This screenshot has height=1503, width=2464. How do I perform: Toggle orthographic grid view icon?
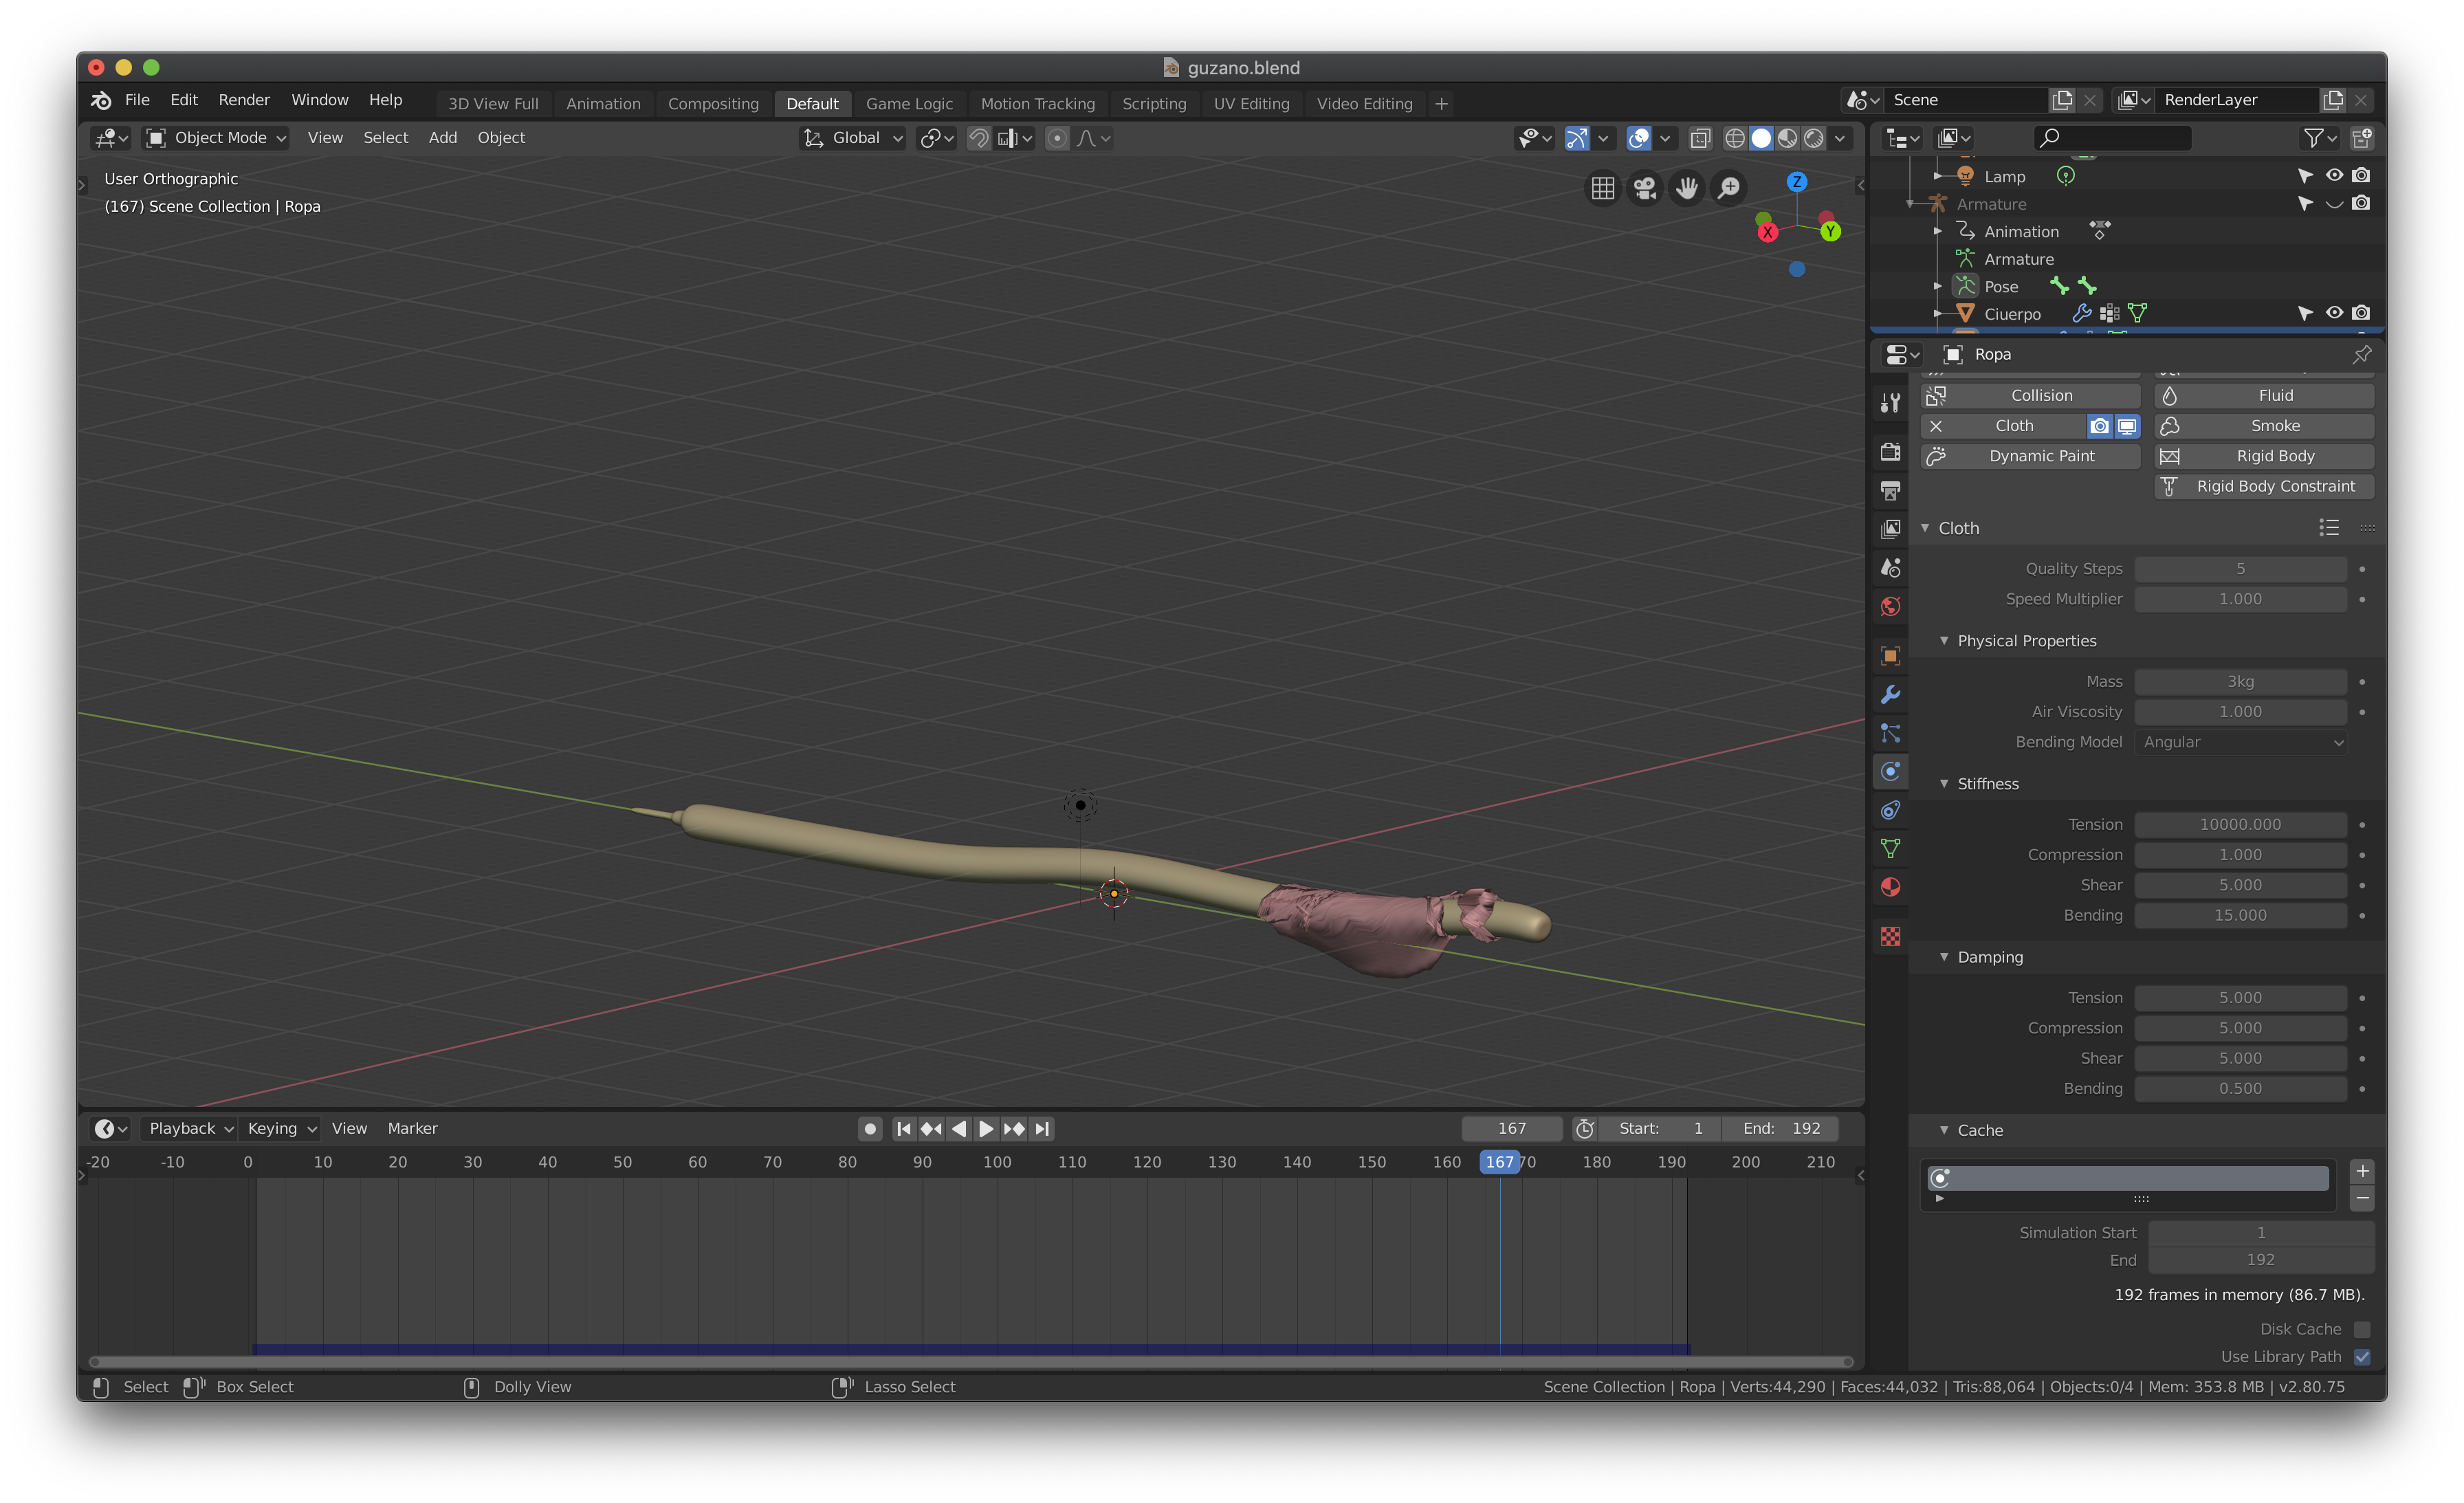click(1603, 188)
